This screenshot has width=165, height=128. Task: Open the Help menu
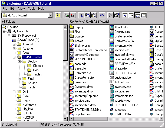[41, 9]
